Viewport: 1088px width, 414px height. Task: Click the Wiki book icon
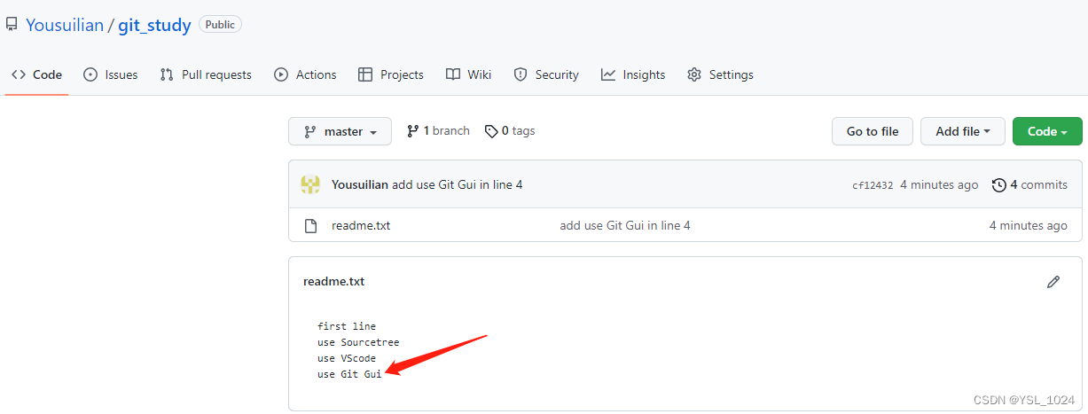pyautogui.click(x=453, y=74)
